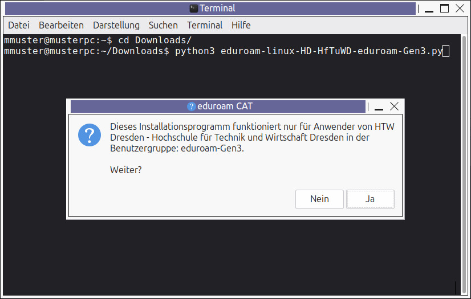Click the eduroam CAT title bar icon

(x=192, y=107)
